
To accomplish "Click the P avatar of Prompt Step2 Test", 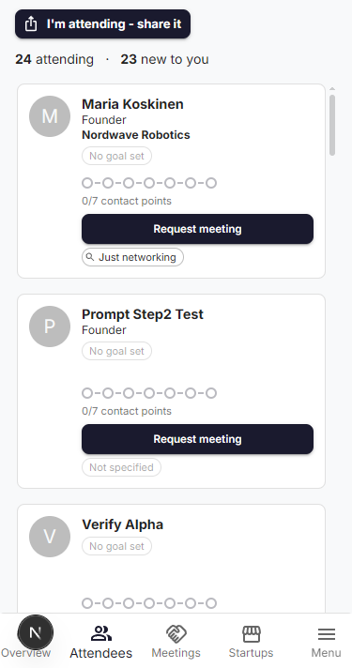I will (50, 326).
